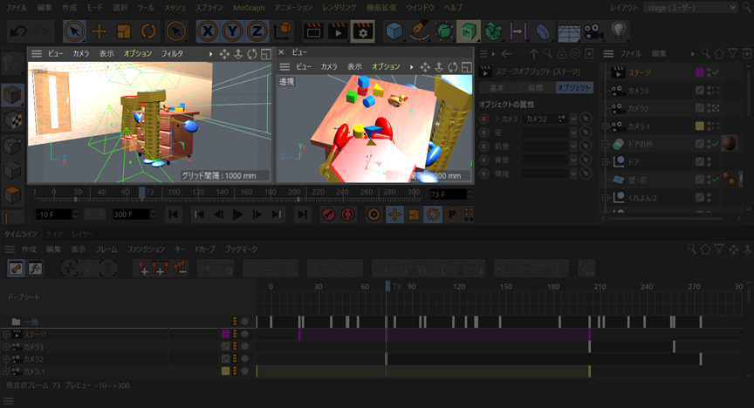Click the undo arrow icon
754x408 pixels.
[17, 31]
